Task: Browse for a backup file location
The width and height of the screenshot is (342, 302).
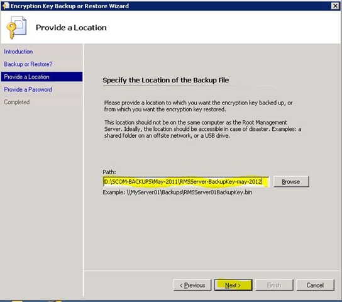Action: click(x=291, y=182)
